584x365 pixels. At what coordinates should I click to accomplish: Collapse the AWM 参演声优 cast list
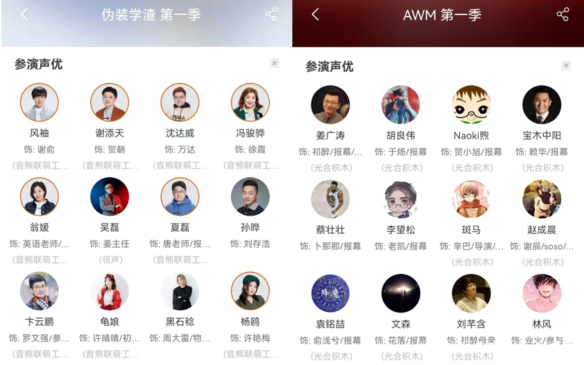(566, 66)
